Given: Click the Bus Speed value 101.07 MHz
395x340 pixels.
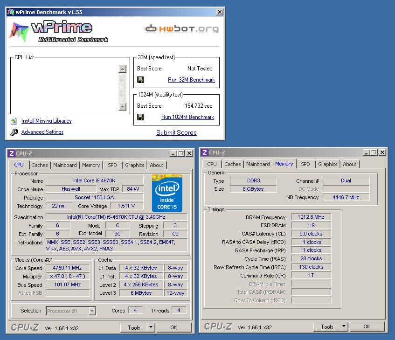Looking at the screenshot, I should [x=68, y=284].
